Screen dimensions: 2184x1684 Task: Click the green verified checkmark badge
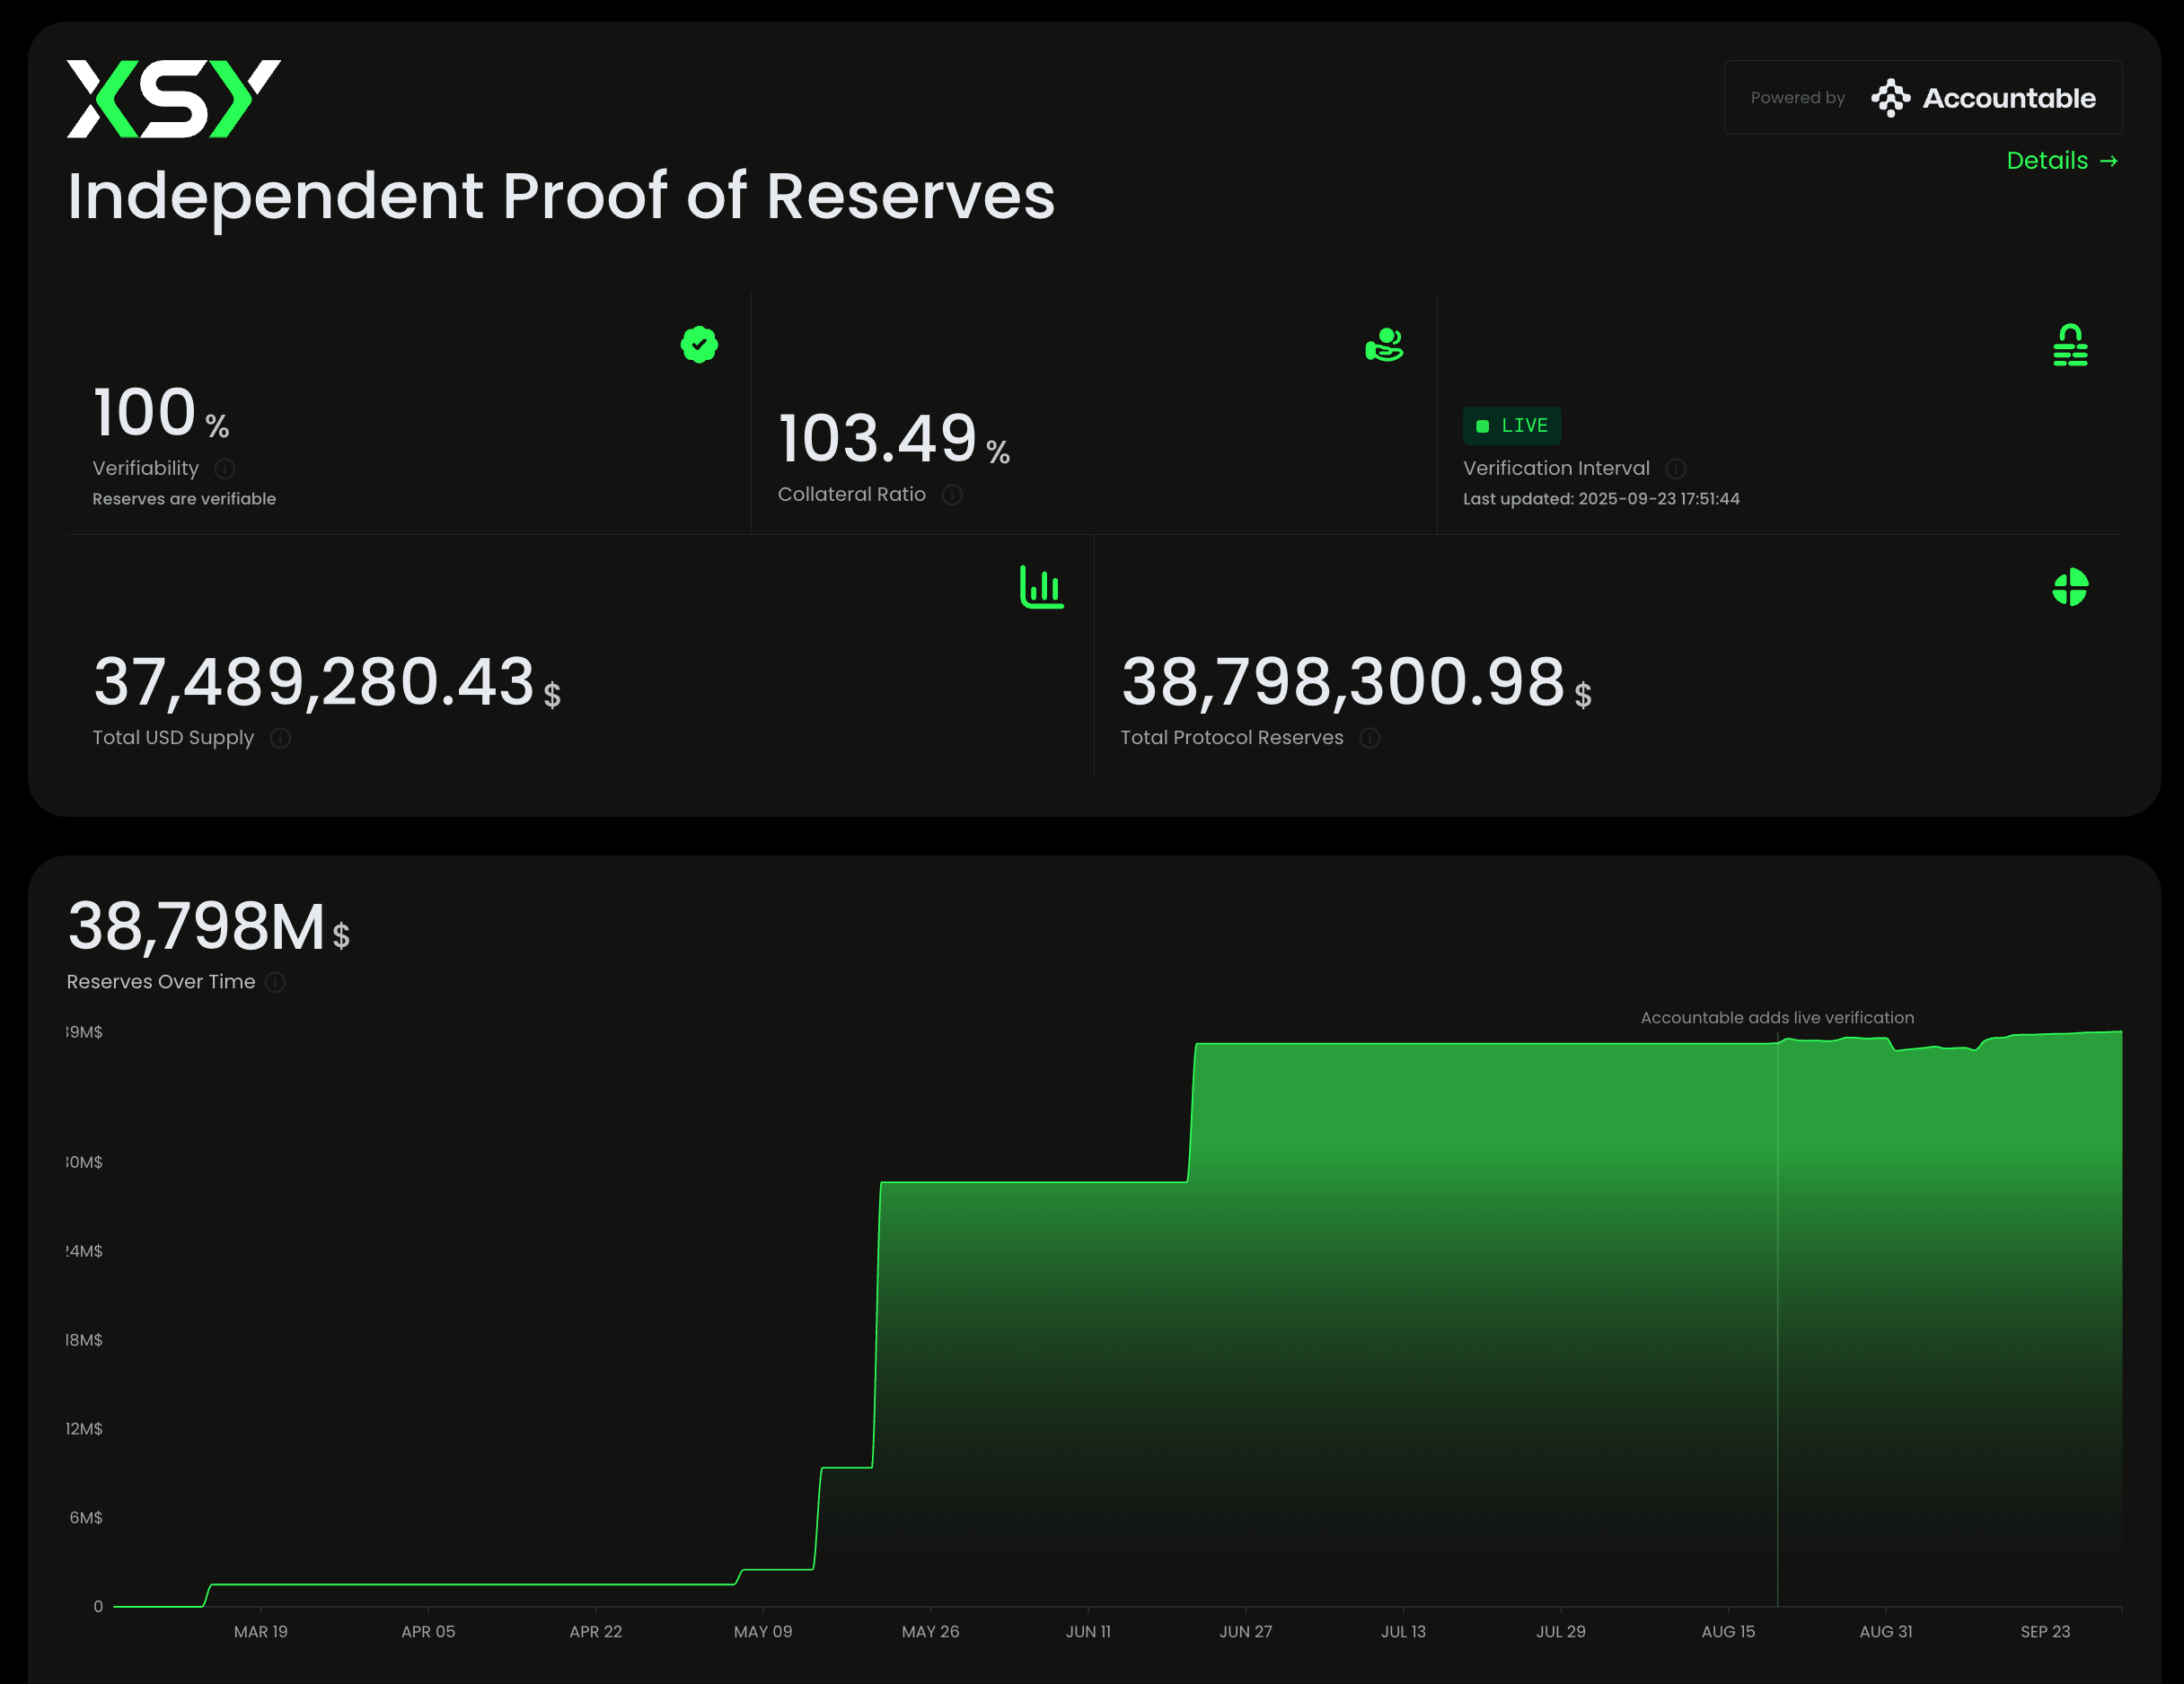pos(699,345)
